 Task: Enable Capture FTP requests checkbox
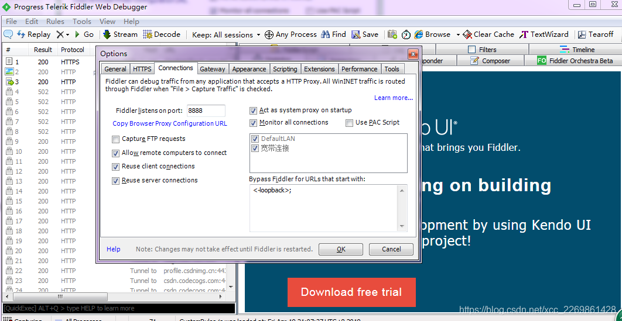coord(116,139)
